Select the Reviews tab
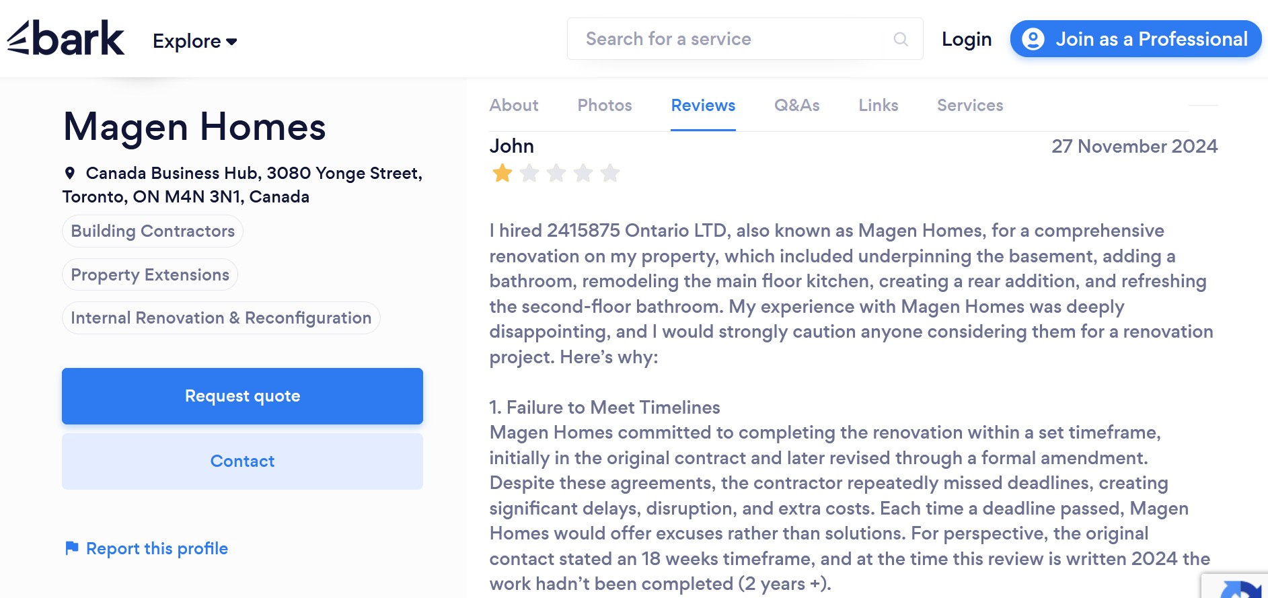The width and height of the screenshot is (1268, 598). (703, 106)
